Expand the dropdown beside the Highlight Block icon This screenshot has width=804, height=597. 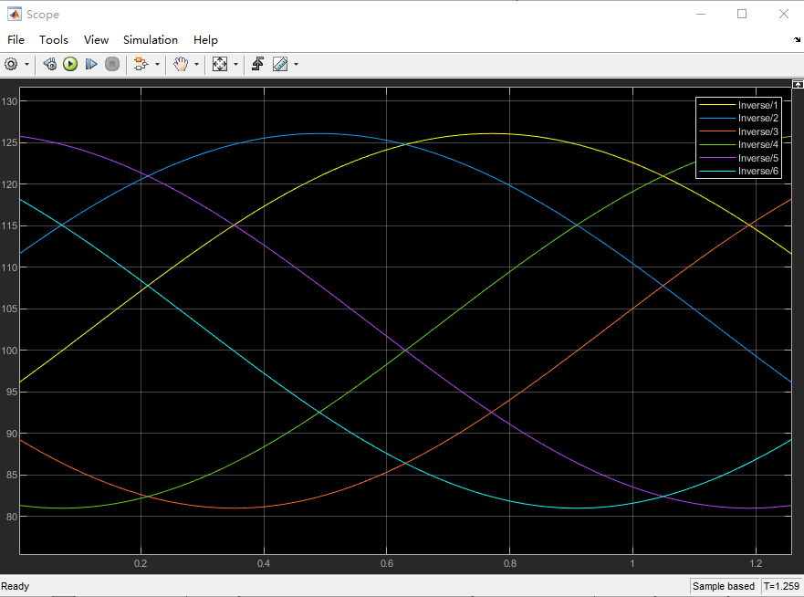[157, 65]
